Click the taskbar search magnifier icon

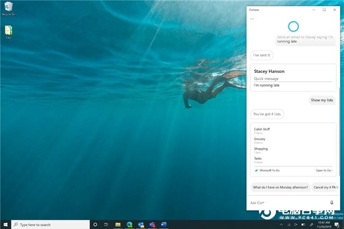pyautogui.click(x=16, y=224)
